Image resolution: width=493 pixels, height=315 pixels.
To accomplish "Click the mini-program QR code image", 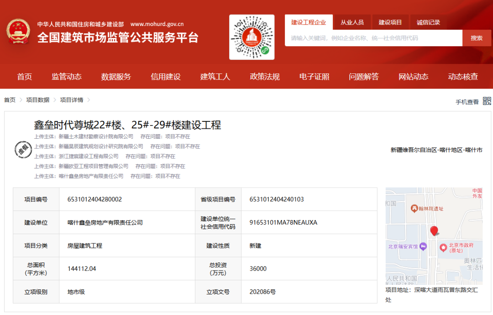I will click(252, 37).
